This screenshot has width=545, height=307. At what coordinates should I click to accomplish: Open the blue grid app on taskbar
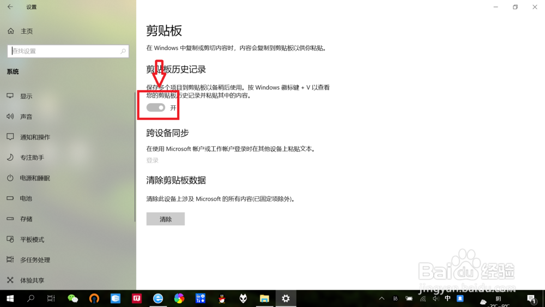[201, 298]
